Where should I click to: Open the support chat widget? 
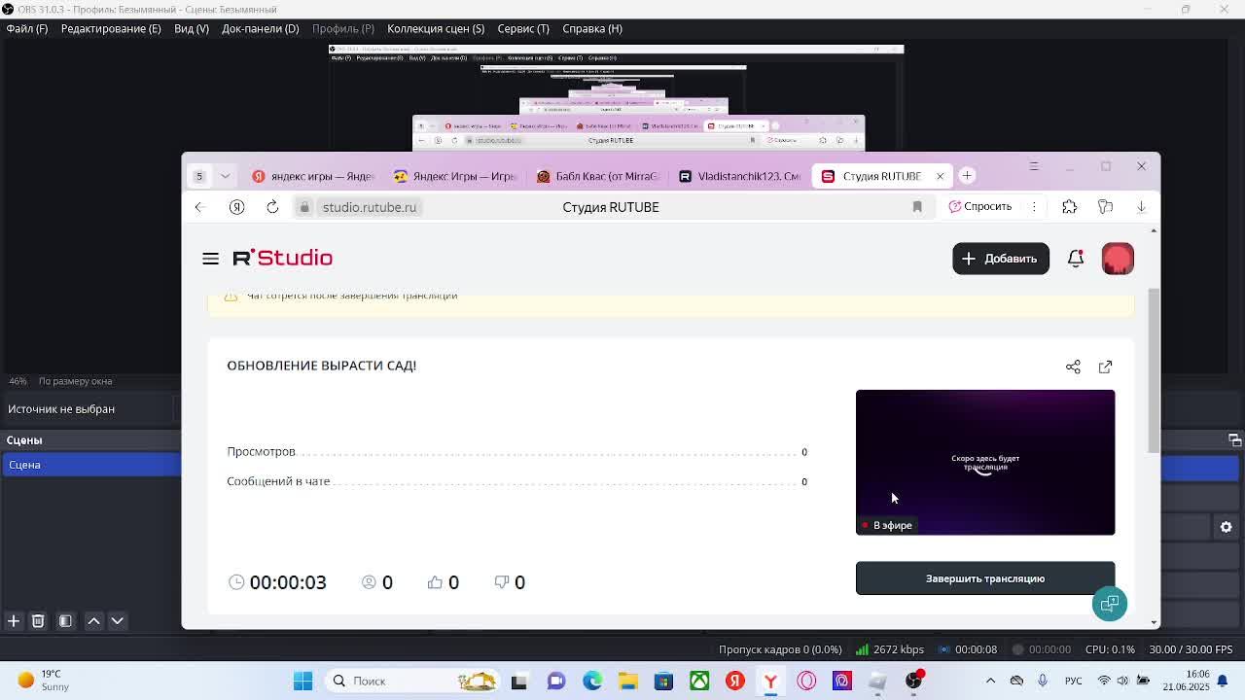point(1109,604)
